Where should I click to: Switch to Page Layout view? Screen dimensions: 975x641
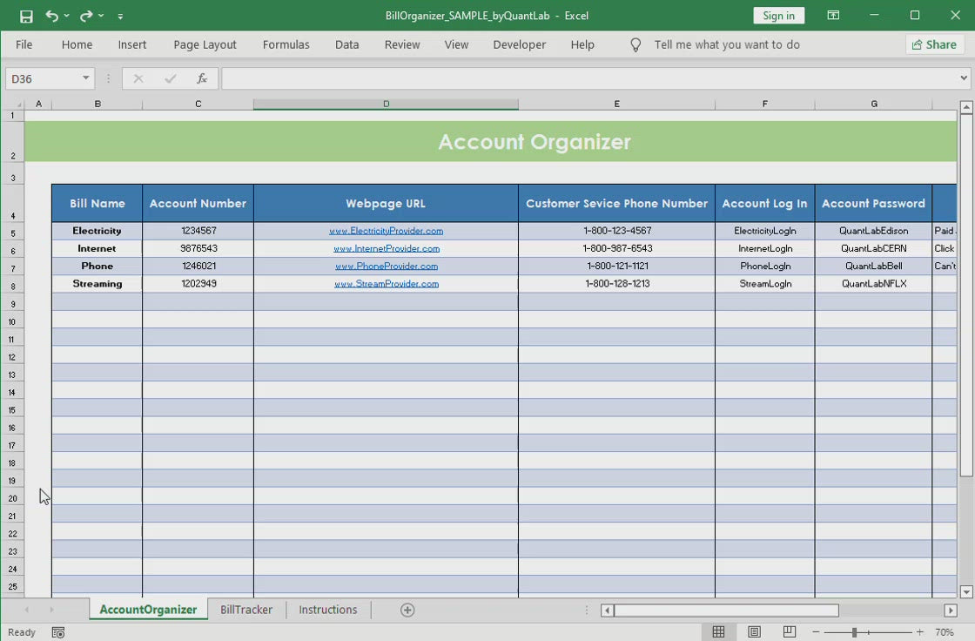pyautogui.click(x=754, y=631)
